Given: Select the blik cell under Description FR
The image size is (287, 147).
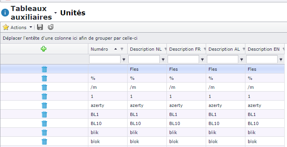Looking at the screenshot, I should pos(186,132).
